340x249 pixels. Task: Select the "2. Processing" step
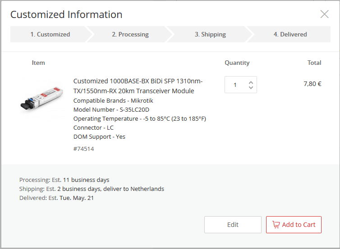(130, 34)
